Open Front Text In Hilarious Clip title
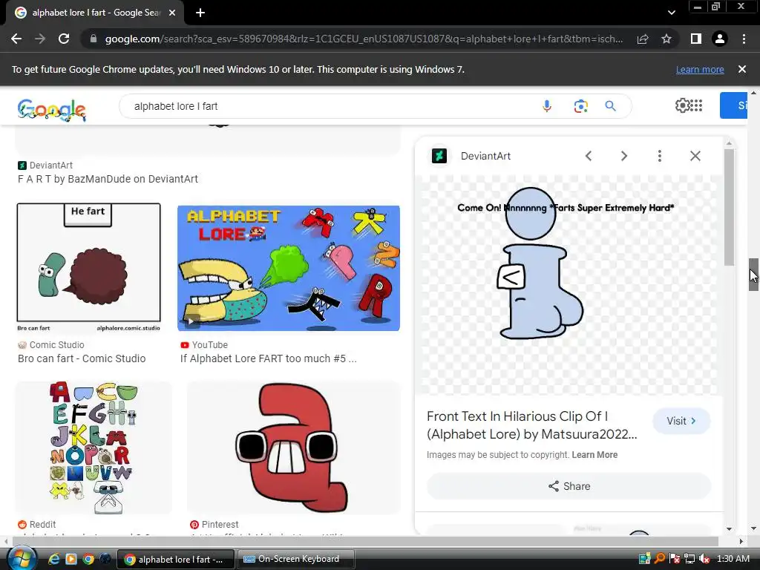Viewport: 760px width, 570px height. pyautogui.click(x=531, y=425)
